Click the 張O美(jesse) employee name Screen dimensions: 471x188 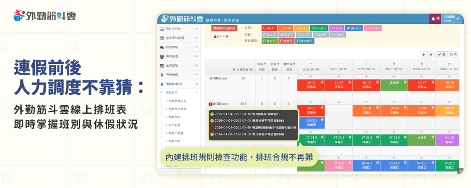pyautogui.click(x=218, y=78)
